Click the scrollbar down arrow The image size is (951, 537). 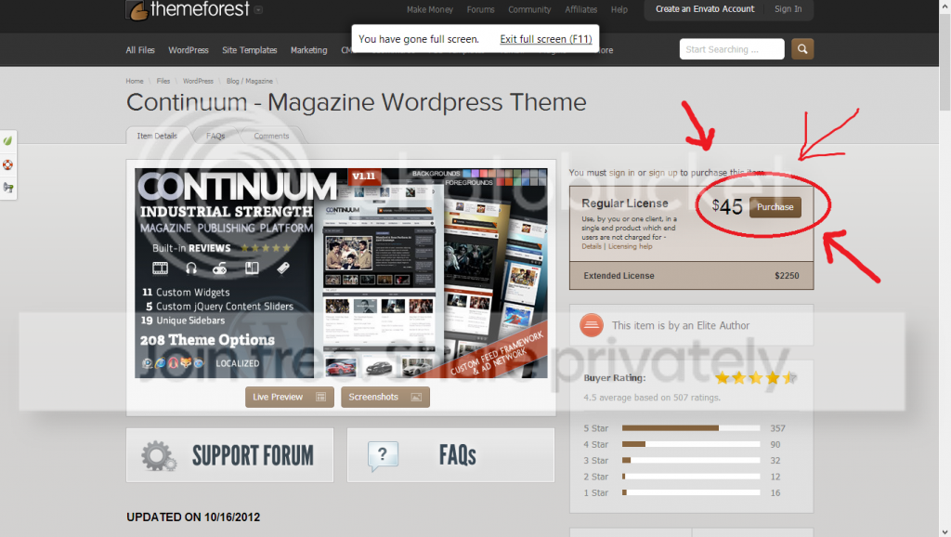tap(944, 531)
